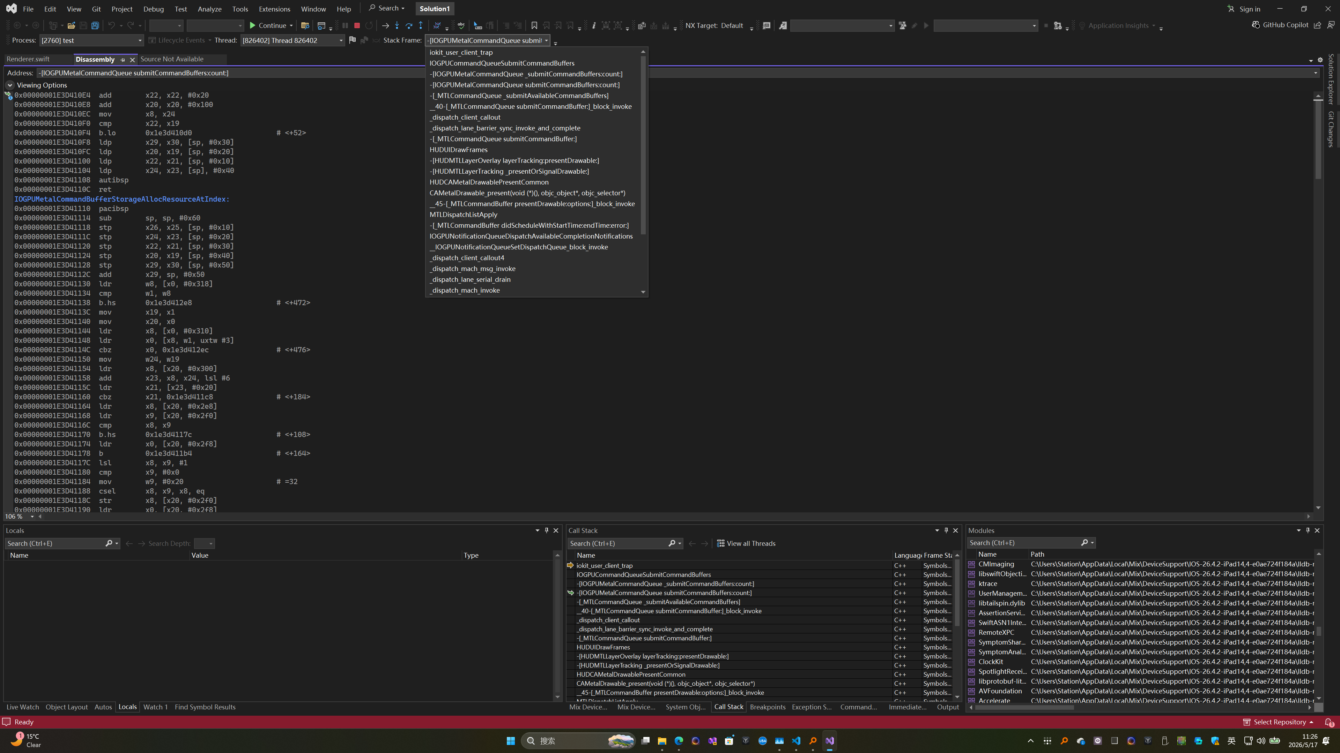Open the Git Changes side tab
The height and width of the screenshot is (753, 1340).
coord(1331,129)
